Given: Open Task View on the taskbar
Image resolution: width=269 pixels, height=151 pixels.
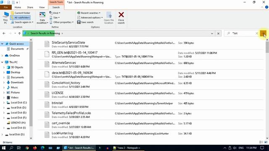Looking at the screenshot, I should click(19, 148).
